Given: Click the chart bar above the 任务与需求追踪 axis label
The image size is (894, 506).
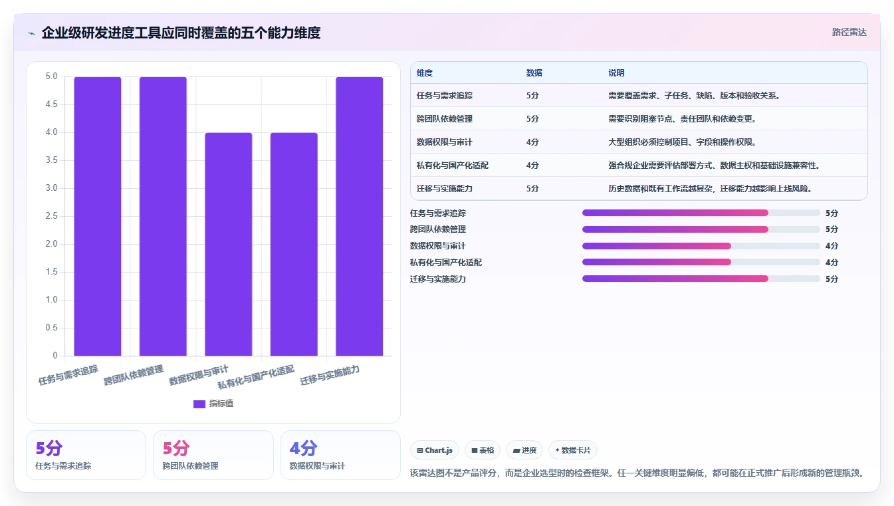Looking at the screenshot, I should (x=98, y=216).
